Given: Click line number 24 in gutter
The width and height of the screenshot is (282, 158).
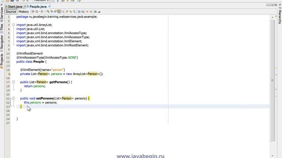Looking at the screenshot, I should [8, 111].
